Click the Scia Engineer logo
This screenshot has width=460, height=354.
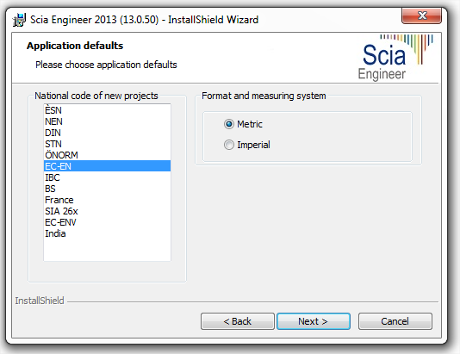[395, 57]
